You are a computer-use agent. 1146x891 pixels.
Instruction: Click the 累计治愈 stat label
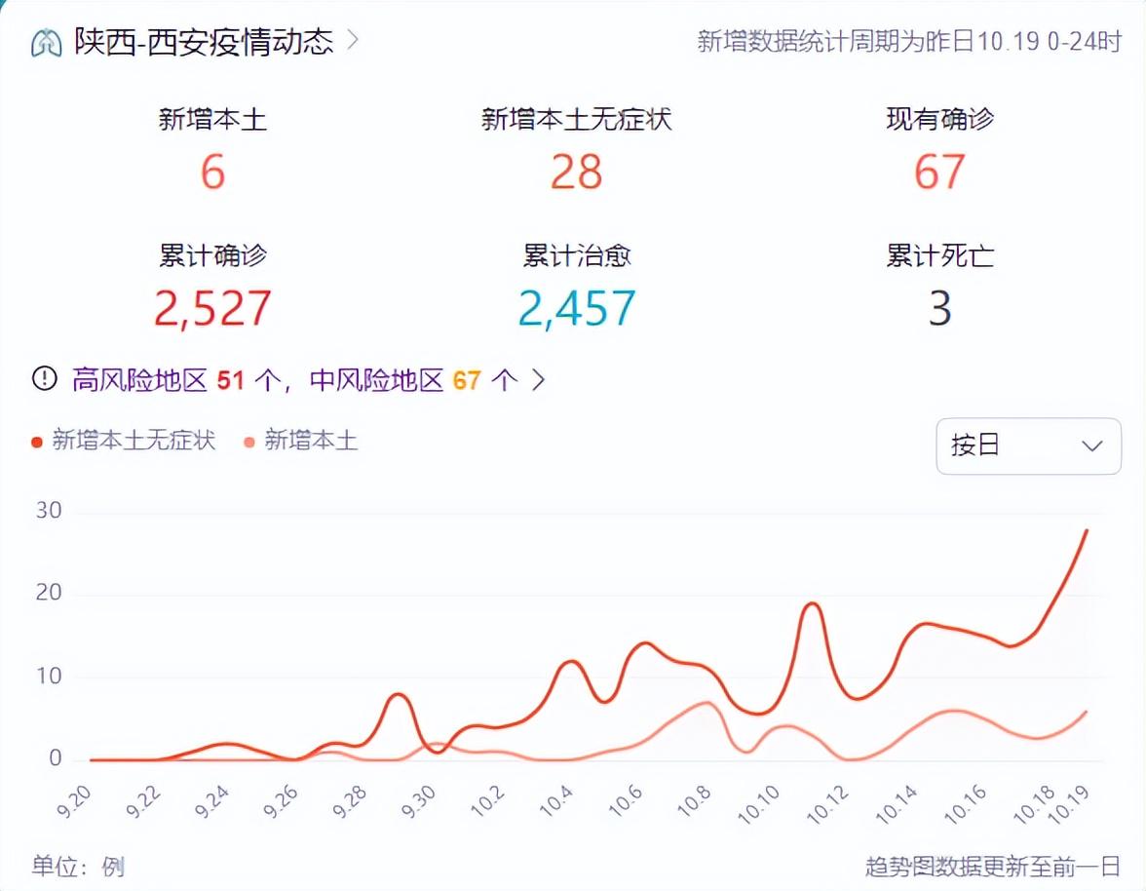[577, 255]
